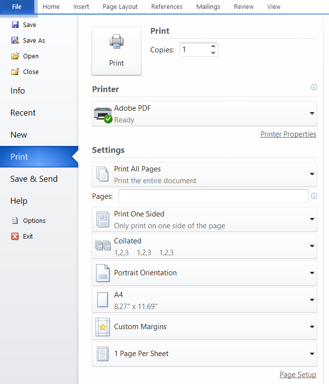Image resolution: width=329 pixels, height=384 pixels.
Task: Open the Custom Margins dropdown
Action: click(x=312, y=327)
